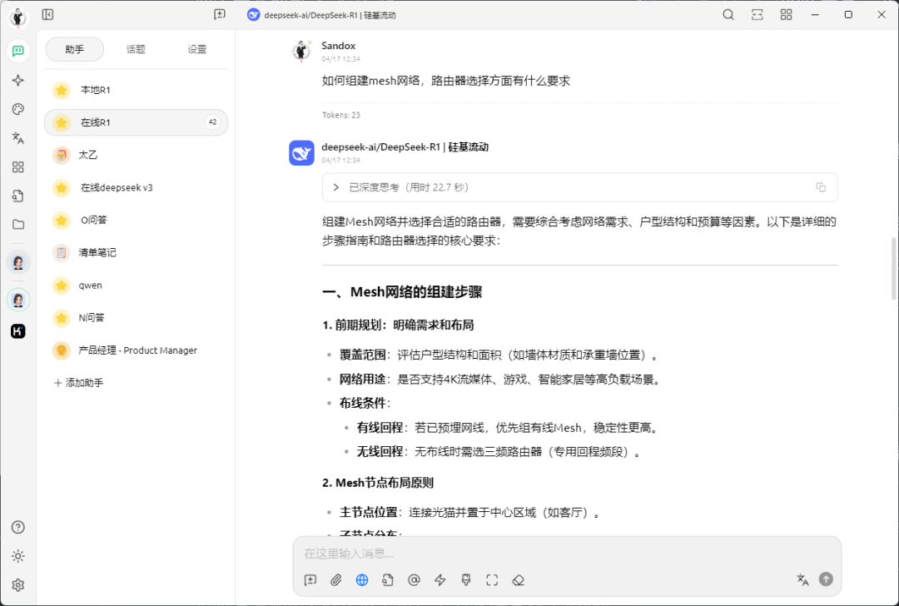This screenshot has height=606, width=899.
Task: Open quick phrases lightning icon
Action: (440, 580)
